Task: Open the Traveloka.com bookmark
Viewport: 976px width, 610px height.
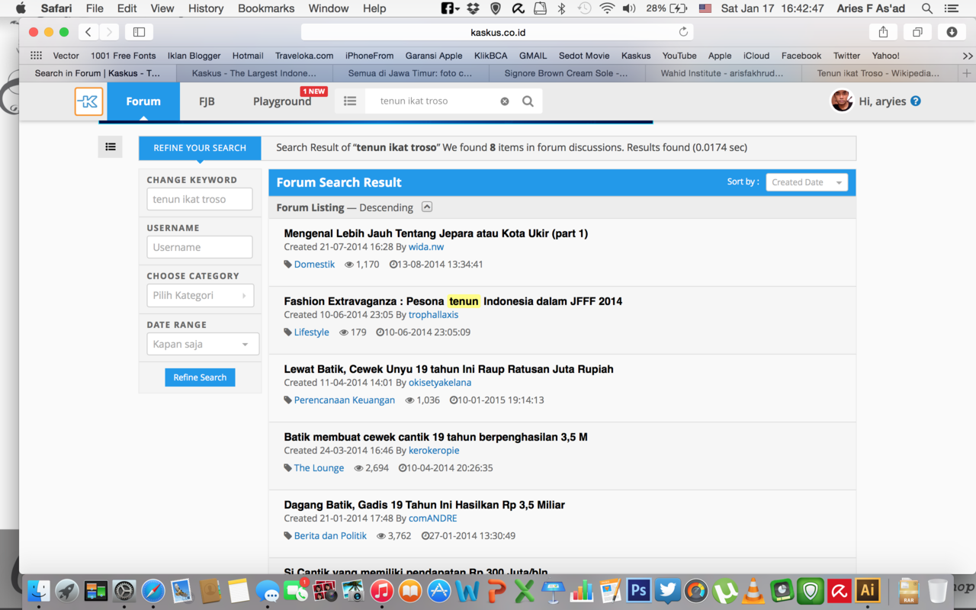Action: [x=304, y=56]
